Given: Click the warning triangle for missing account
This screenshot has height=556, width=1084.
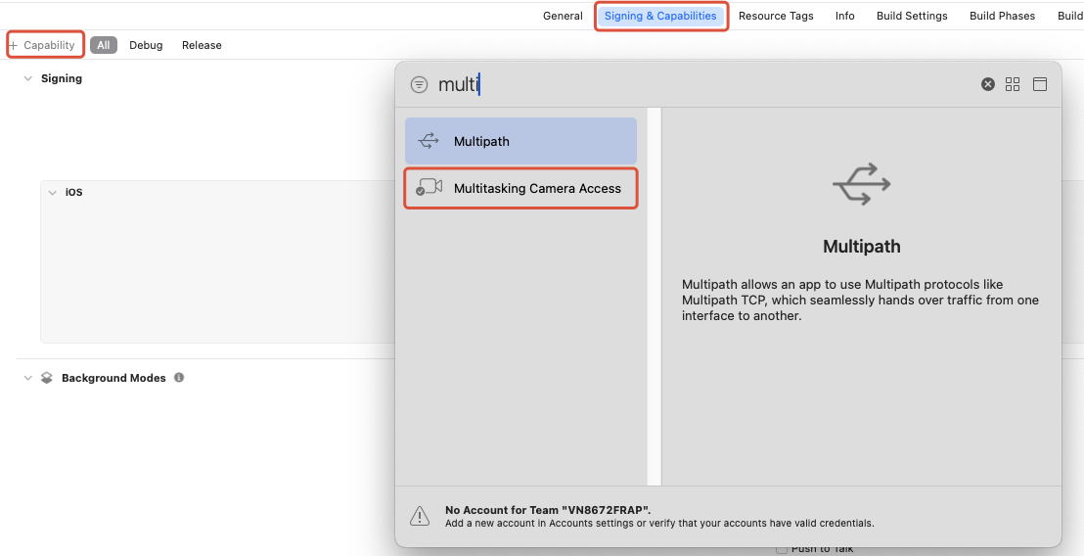Looking at the screenshot, I should [x=419, y=516].
